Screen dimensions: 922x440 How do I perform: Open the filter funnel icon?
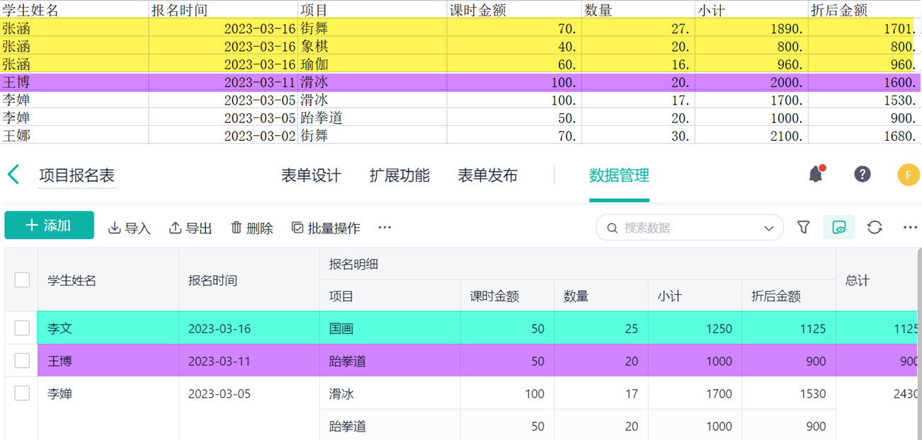(803, 227)
